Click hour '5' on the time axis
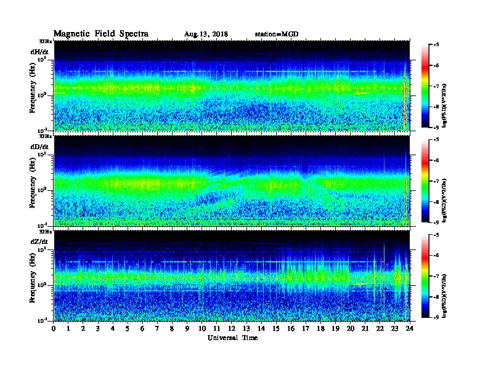488x377 pixels. (128, 328)
